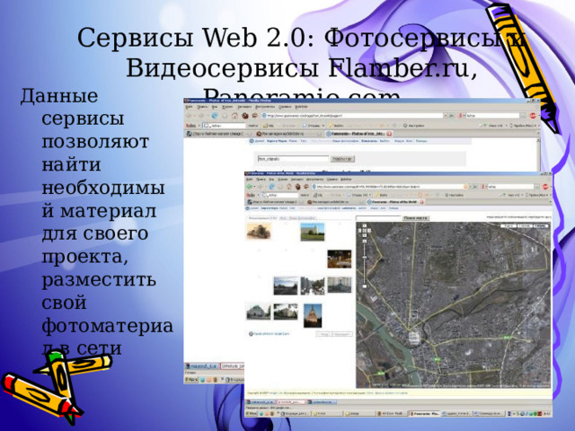Viewport: 575px width, 431px height.
Task: Click the red stop-sign icon in back browser toolbar
Action: 533,116
